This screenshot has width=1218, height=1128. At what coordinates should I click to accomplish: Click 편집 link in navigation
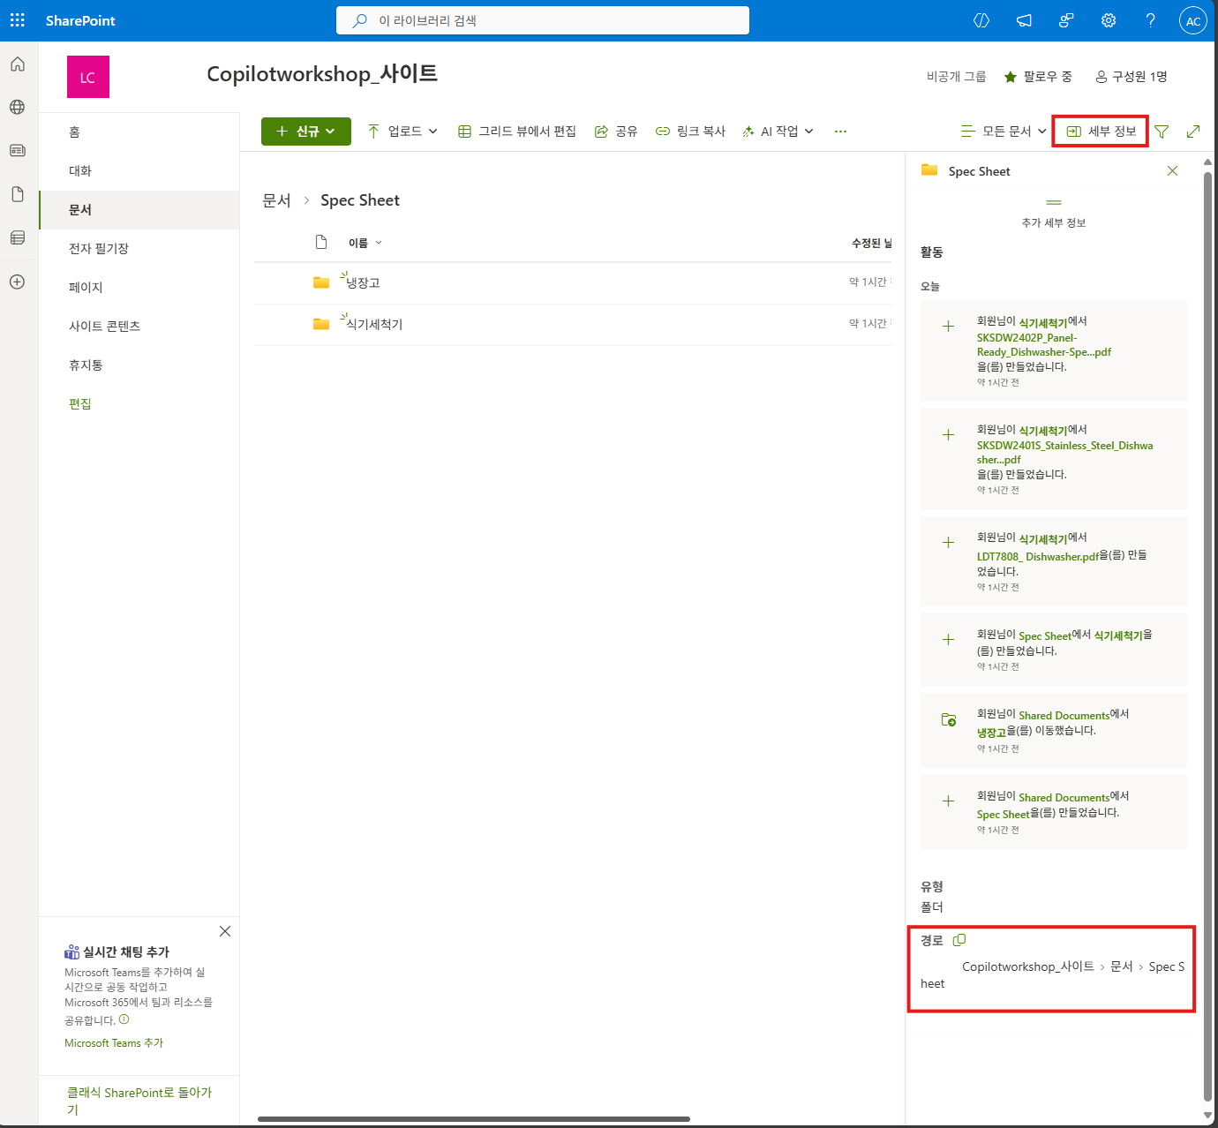click(x=80, y=403)
